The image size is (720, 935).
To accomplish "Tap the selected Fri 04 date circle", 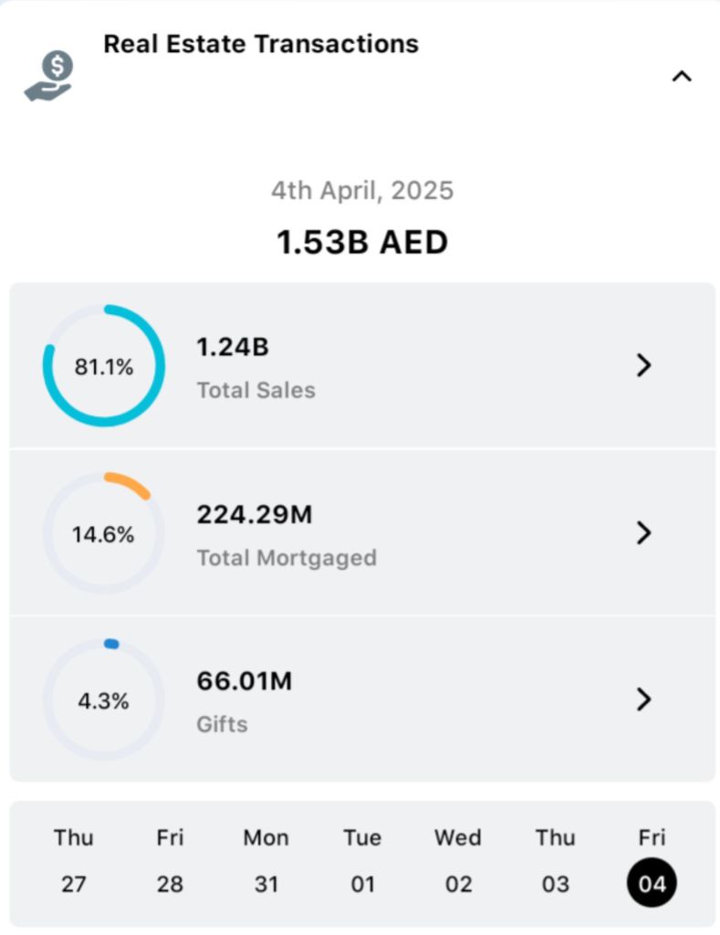I will [x=652, y=883].
